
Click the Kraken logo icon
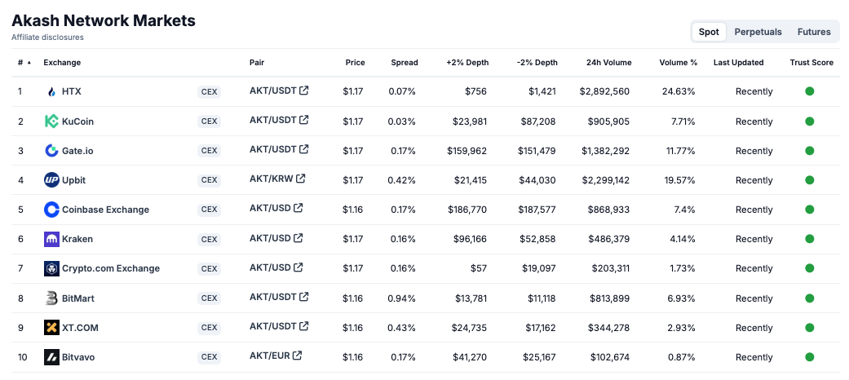(51, 239)
